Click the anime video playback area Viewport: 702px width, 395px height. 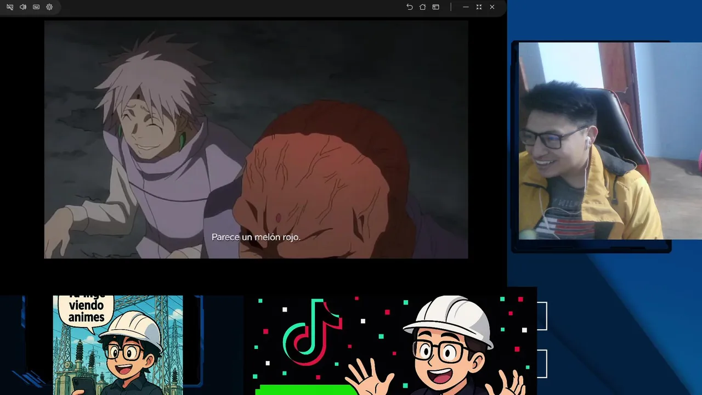pyautogui.click(x=256, y=139)
